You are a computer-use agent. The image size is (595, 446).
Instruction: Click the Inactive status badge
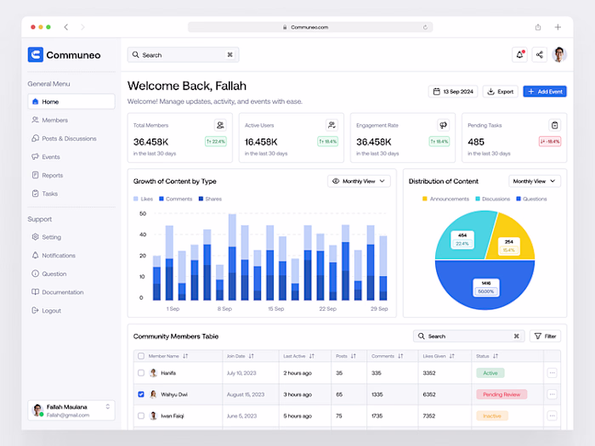click(492, 416)
